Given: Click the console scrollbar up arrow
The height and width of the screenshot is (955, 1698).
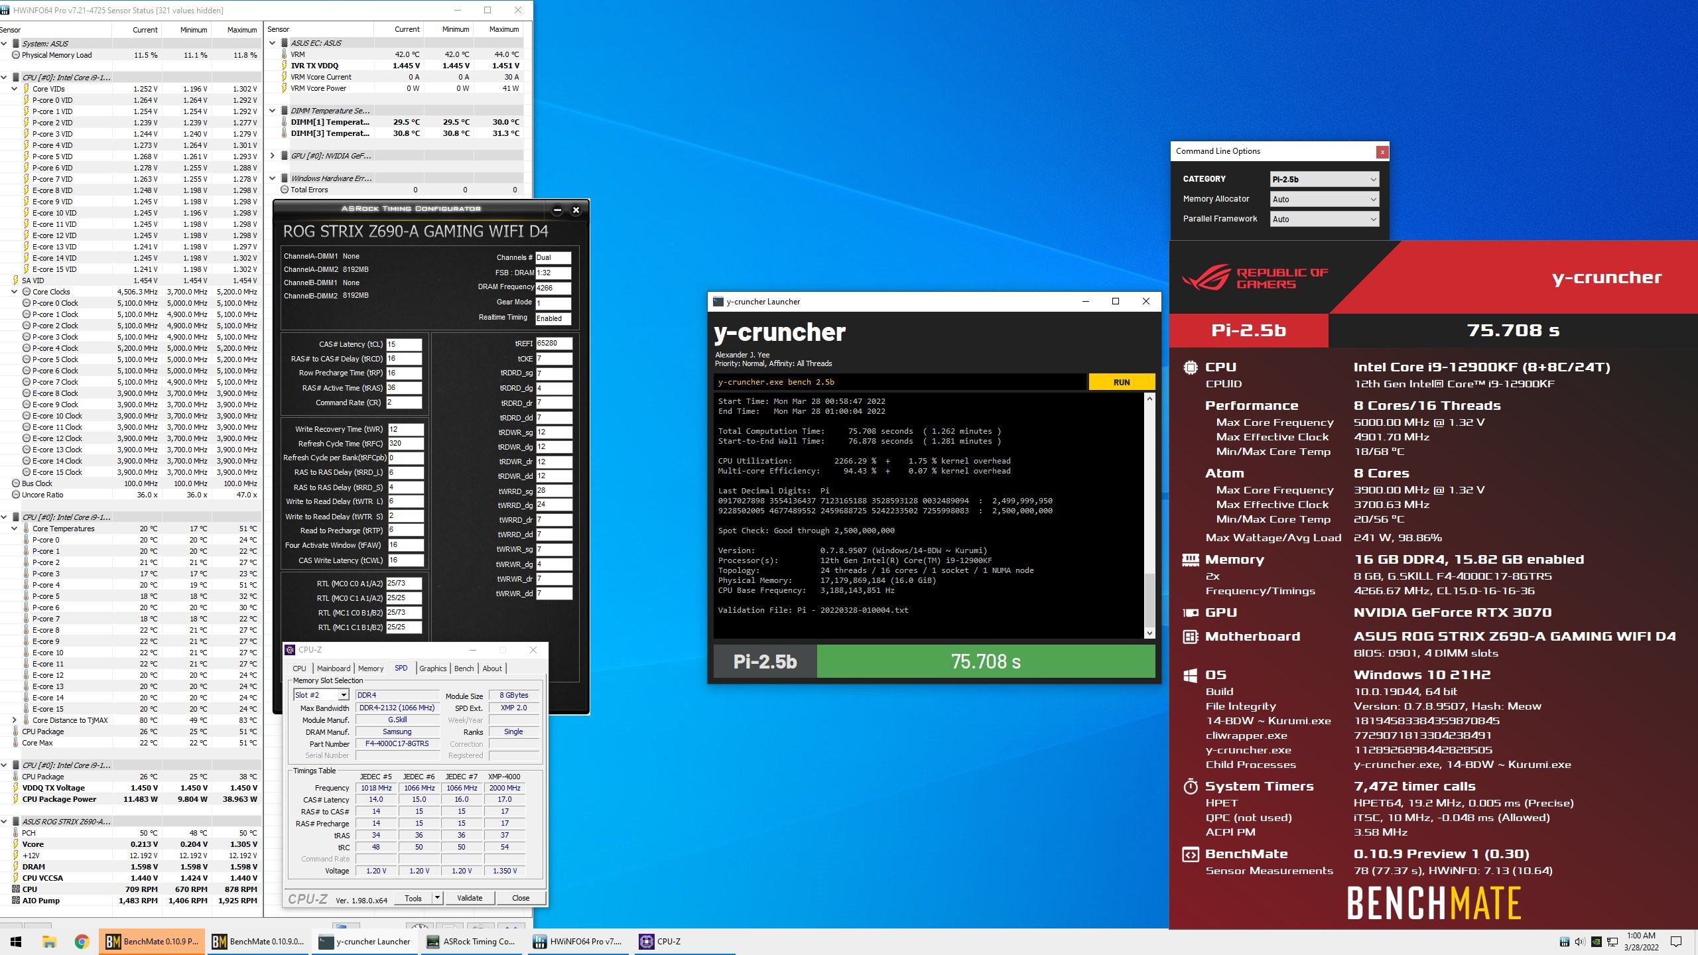Looking at the screenshot, I should (x=1149, y=399).
